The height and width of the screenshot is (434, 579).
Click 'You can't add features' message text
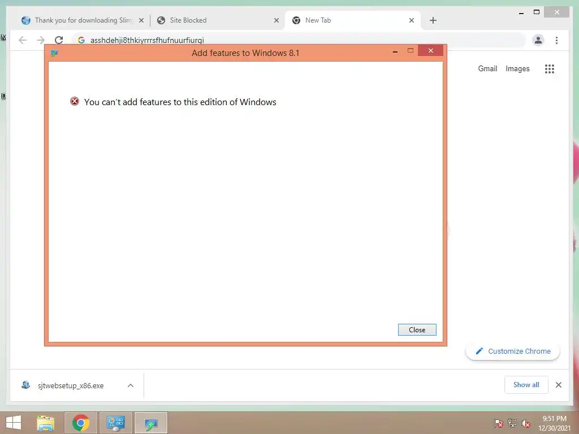click(180, 102)
